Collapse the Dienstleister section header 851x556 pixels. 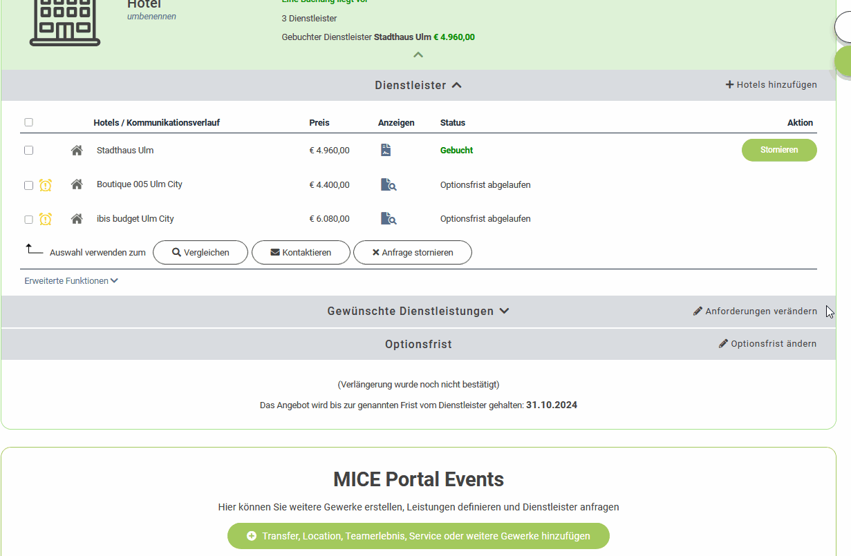pos(418,86)
